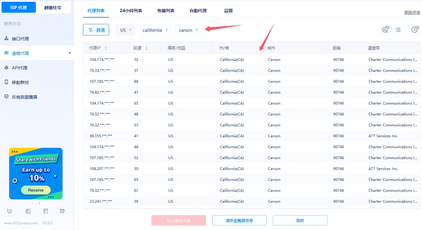This screenshot has width=422, height=230.
Task: Toggle the latency detection Off switch icon
Action: tap(385, 29)
